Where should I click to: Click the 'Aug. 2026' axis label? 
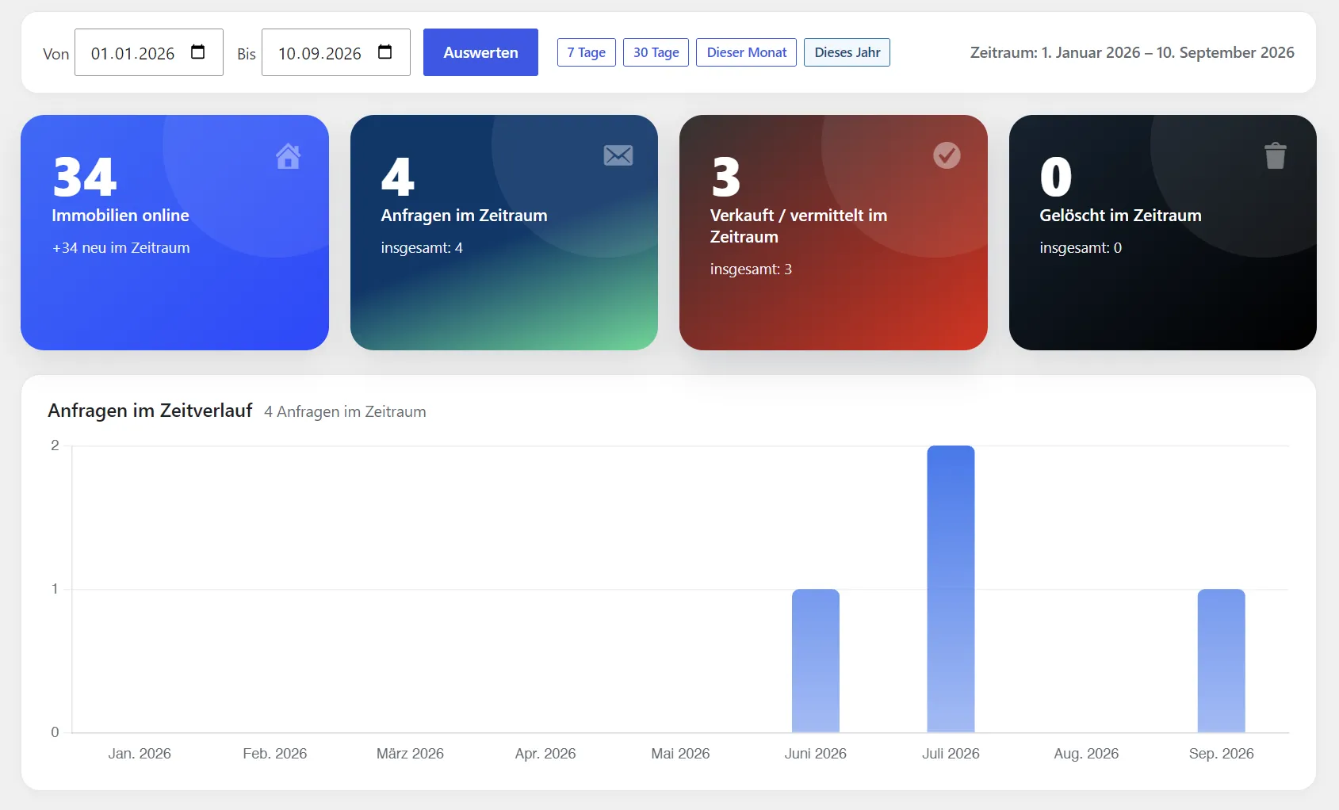point(1086,754)
